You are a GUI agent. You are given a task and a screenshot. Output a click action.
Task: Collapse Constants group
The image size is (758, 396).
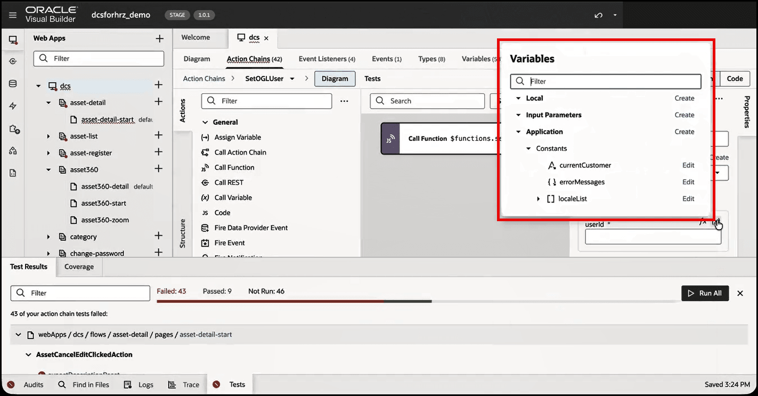(528, 149)
